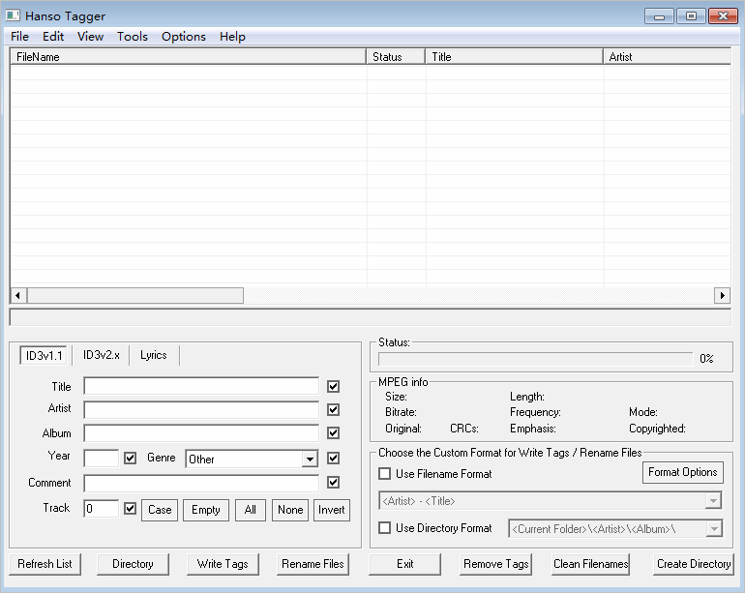Switch to the ID3v2.x tab
This screenshot has width=745, height=593.
pos(102,355)
